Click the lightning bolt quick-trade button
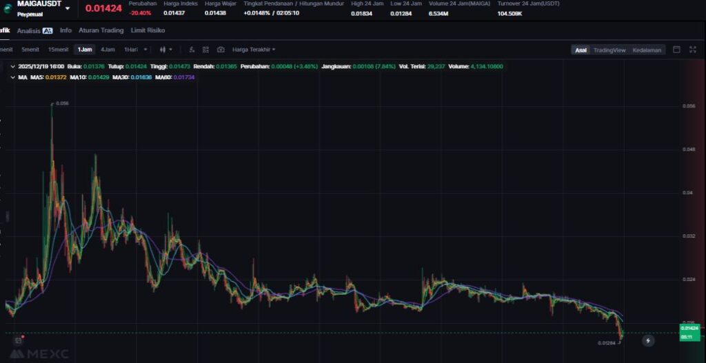 click(x=647, y=340)
